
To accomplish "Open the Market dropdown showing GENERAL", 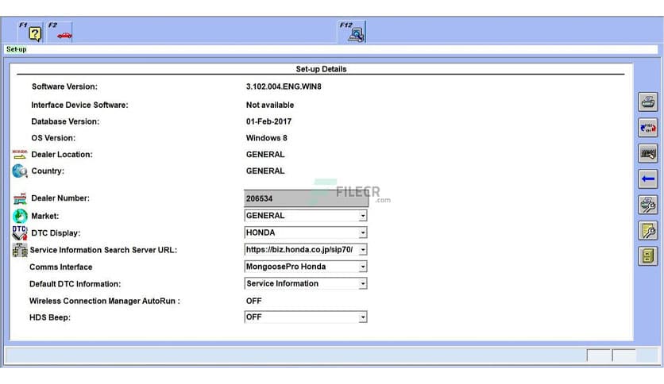I will click(x=306, y=216).
